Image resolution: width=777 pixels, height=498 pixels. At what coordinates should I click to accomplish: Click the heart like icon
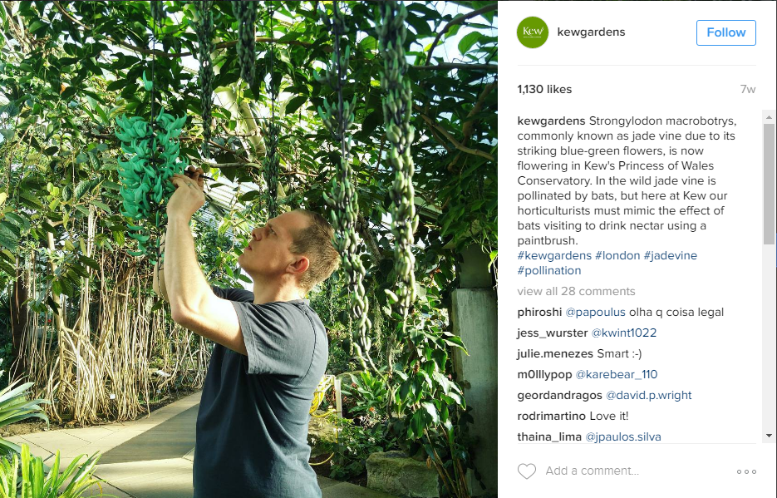(527, 471)
